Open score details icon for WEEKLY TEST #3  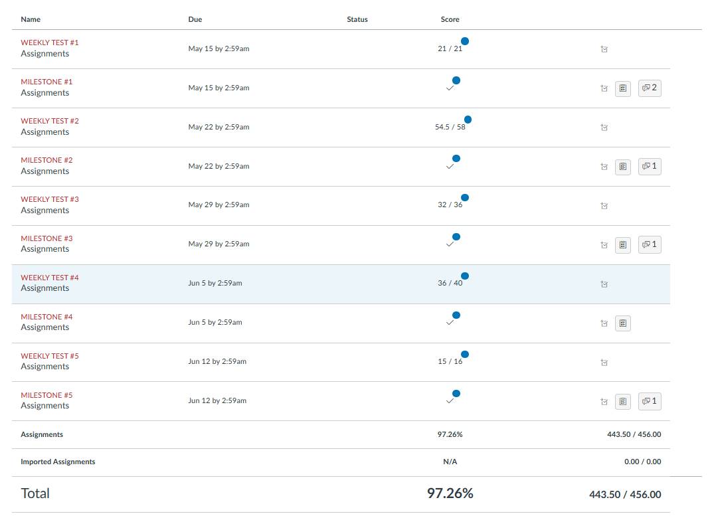(x=604, y=206)
